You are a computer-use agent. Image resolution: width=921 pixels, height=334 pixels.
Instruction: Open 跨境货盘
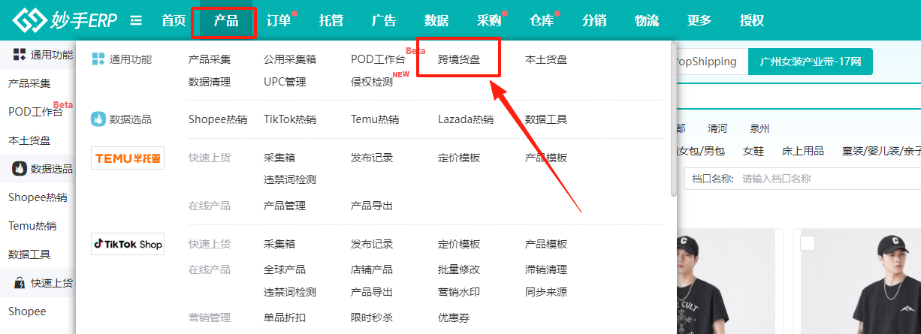(x=459, y=59)
